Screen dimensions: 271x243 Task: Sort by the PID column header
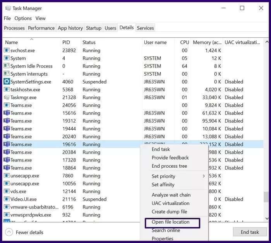(x=71, y=42)
